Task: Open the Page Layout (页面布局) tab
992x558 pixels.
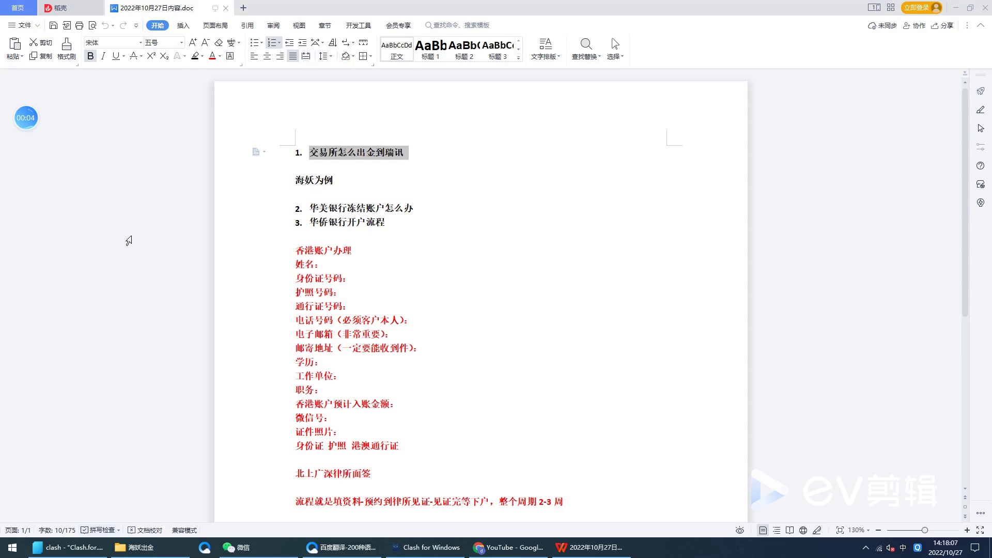Action: [215, 25]
